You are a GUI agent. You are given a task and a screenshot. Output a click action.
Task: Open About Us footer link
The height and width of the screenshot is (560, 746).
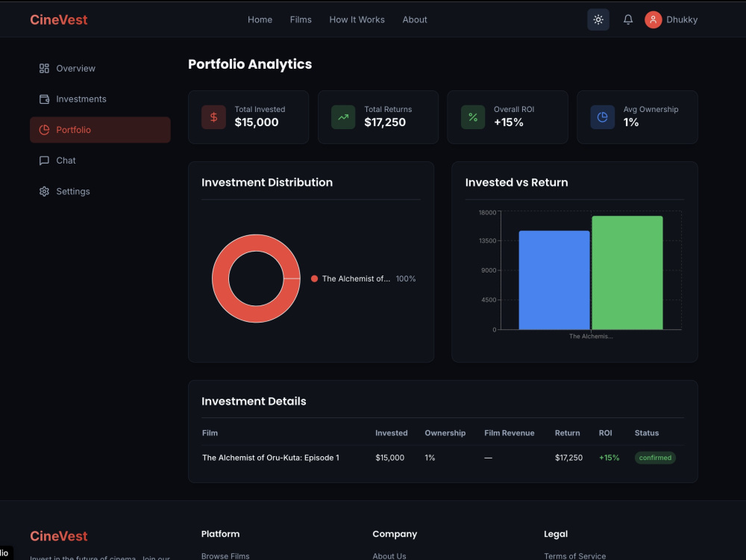click(389, 556)
